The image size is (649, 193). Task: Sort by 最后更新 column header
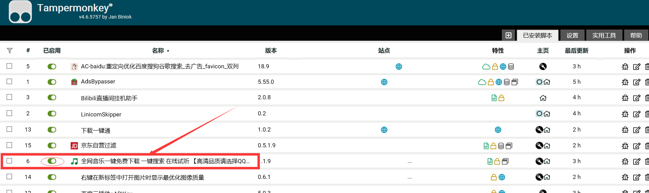(577, 50)
